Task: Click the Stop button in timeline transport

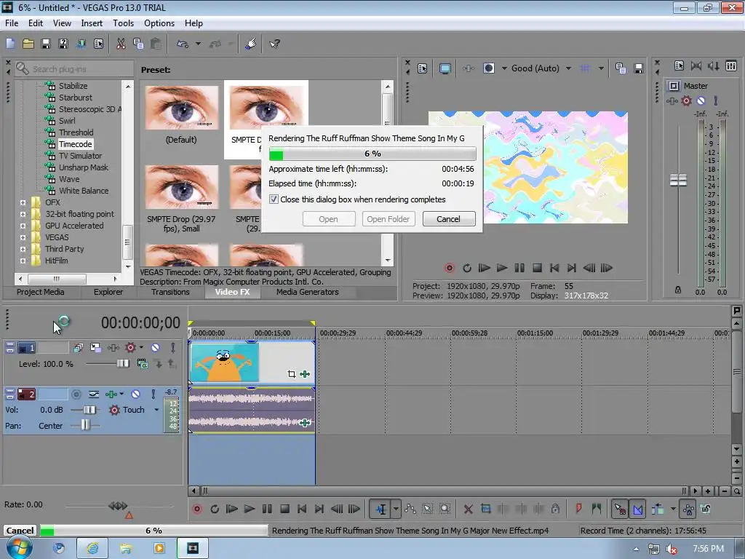Action: coord(284,509)
